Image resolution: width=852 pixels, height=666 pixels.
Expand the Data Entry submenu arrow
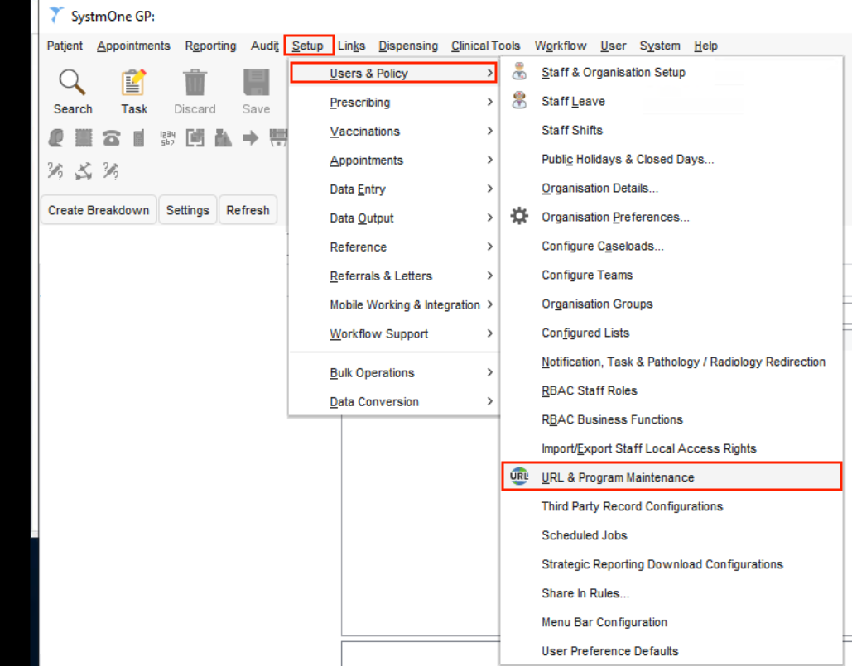tap(489, 189)
